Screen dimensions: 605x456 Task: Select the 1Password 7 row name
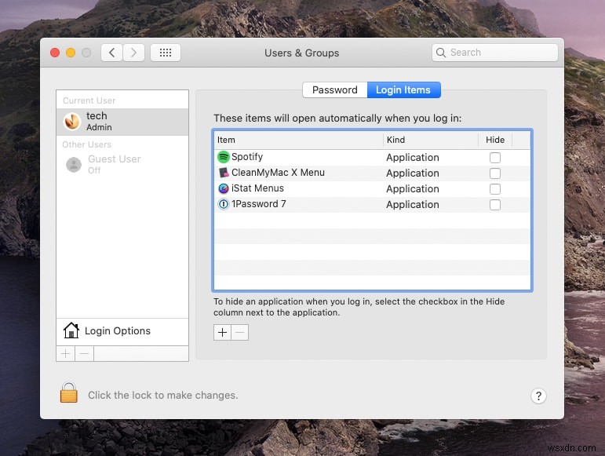click(258, 204)
